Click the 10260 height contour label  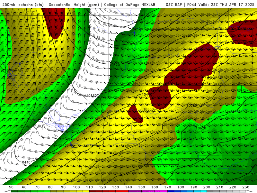click(133, 44)
